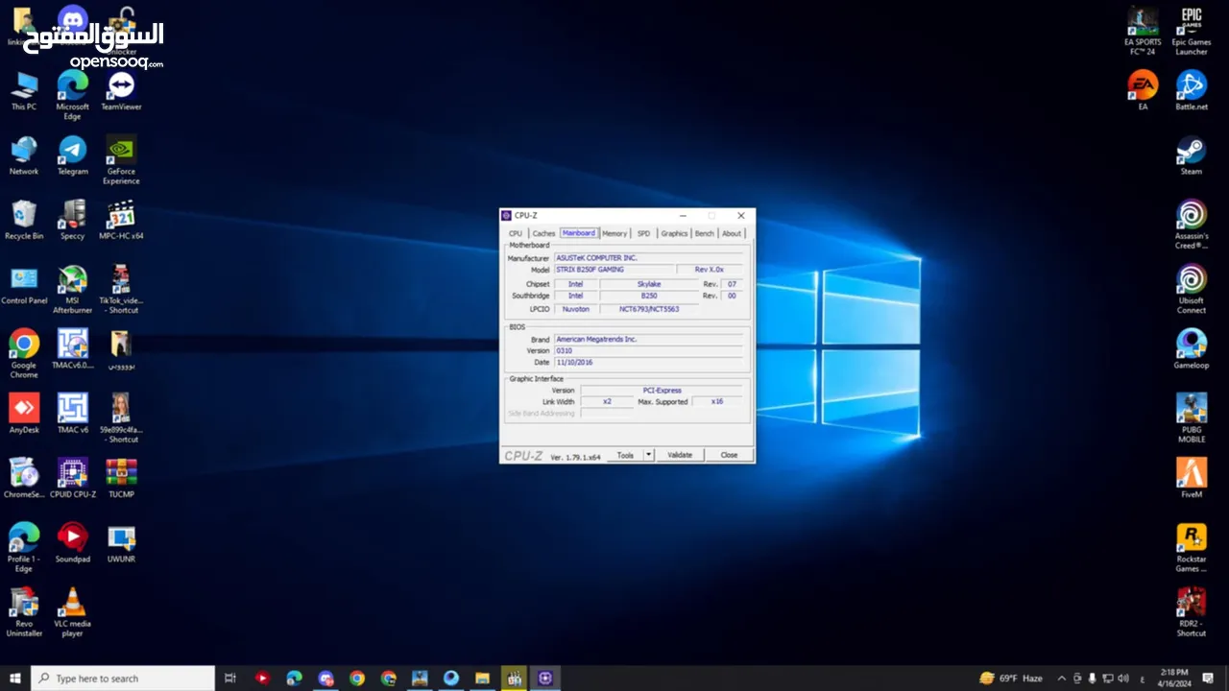The width and height of the screenshot is (1229, 691).
Task: Select the Recycle Bin icon
Action: click(24, 220)
